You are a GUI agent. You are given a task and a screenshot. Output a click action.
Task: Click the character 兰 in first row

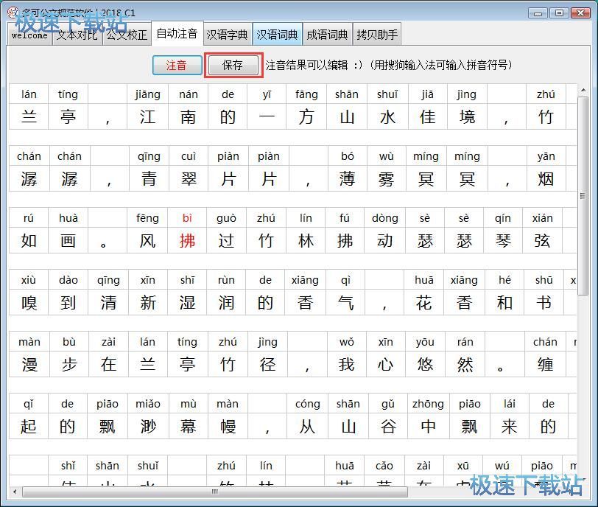29,117
